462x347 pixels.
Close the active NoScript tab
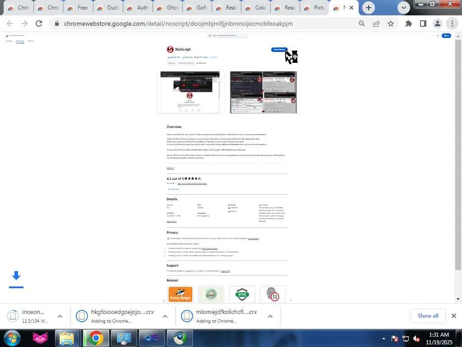point(351,8)
